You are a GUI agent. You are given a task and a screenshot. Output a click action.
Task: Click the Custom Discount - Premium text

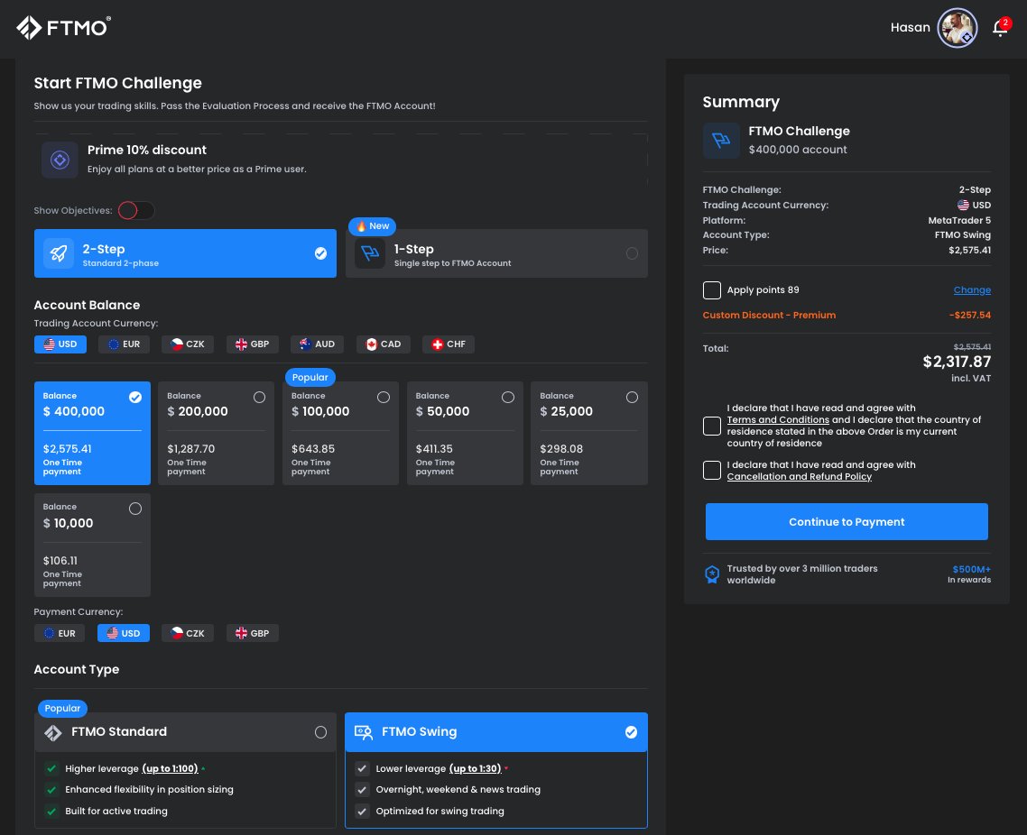click(769, 316)
